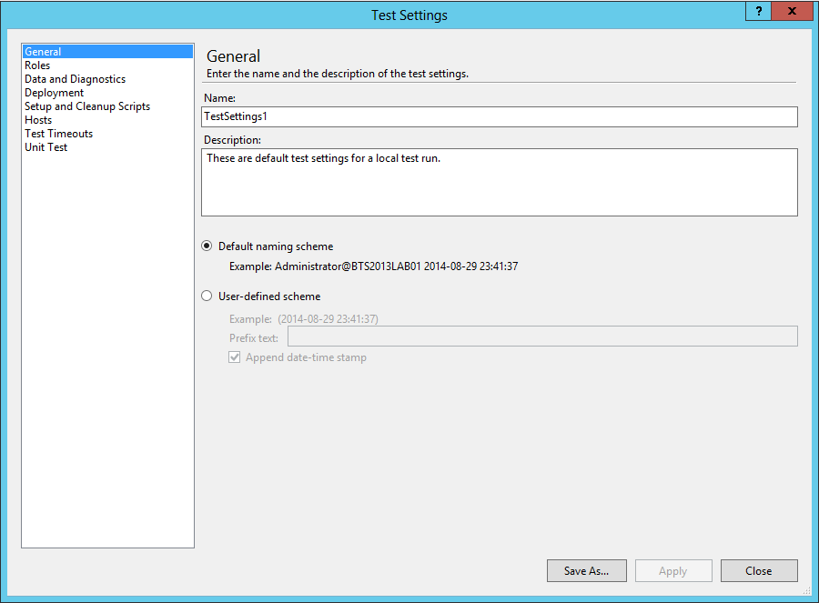Screen dimensions: 819x603
Task: Click the window resize grip corner
Action: [807, 590]
